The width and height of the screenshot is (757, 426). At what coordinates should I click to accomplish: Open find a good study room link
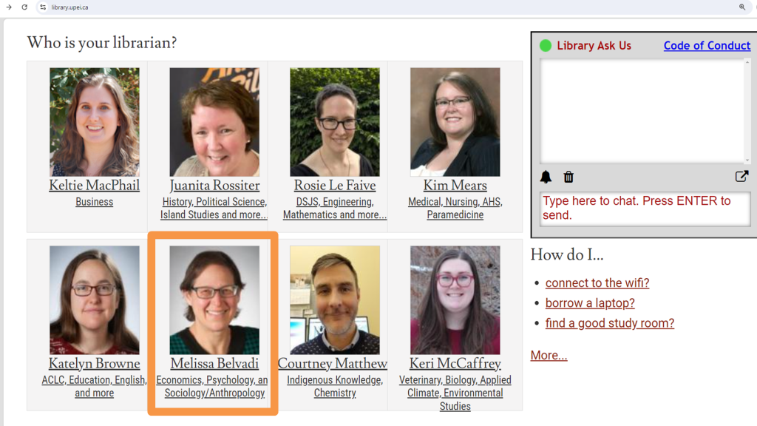click(x=610, y=323)
